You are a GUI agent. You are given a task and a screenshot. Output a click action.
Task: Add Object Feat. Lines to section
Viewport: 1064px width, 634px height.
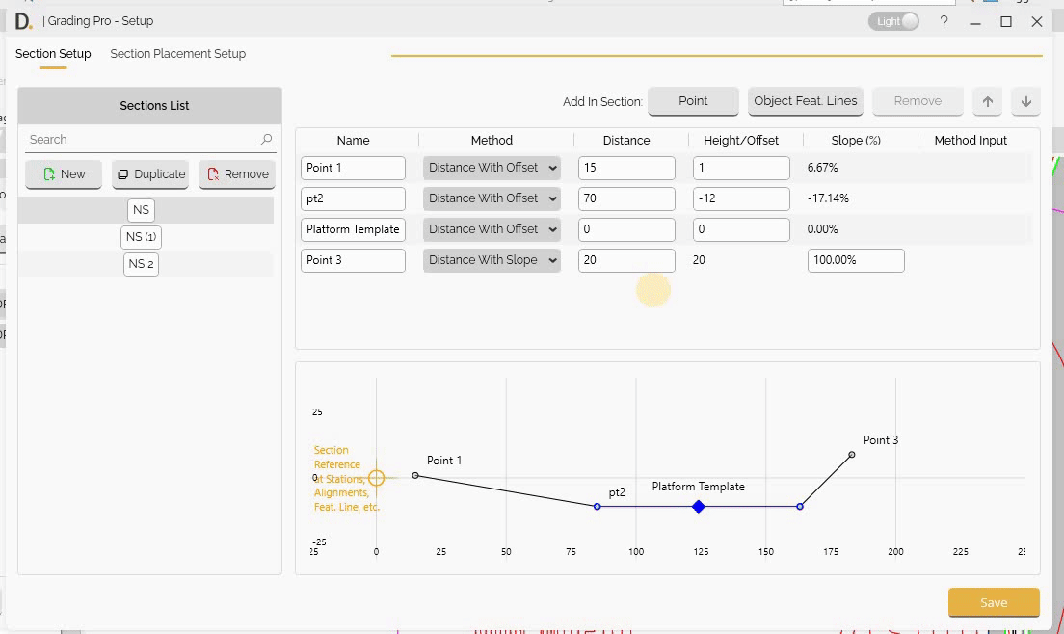(x=805, y=101)
